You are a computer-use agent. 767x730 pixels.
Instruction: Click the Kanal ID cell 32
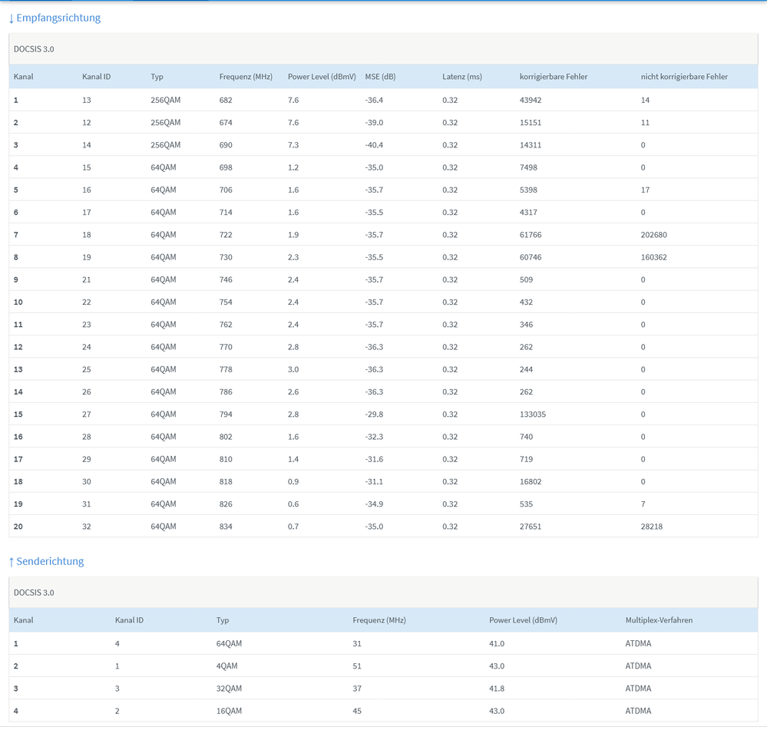[86, 527]
